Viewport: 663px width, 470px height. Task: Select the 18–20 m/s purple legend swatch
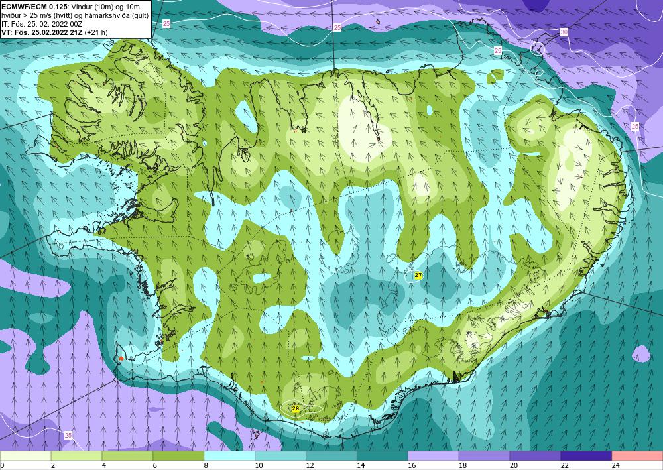(484, 456)
